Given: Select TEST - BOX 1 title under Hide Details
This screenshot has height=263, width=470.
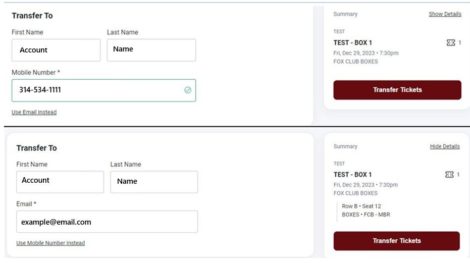Looking at the screenshot, I should (x=352, y=175).
